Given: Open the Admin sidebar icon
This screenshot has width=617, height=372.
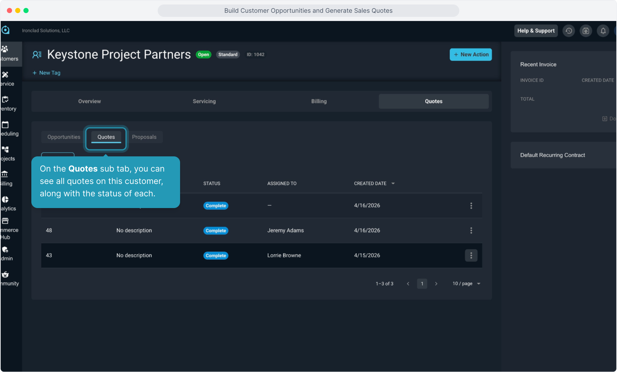Looking at the screenshot, I should tap(6, 250).
